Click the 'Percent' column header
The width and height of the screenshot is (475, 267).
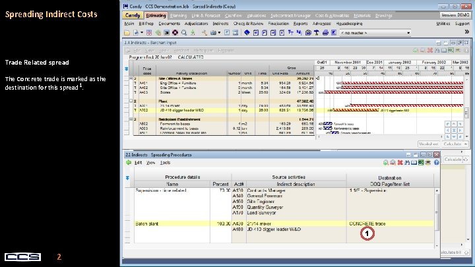(x=220, y=184)
